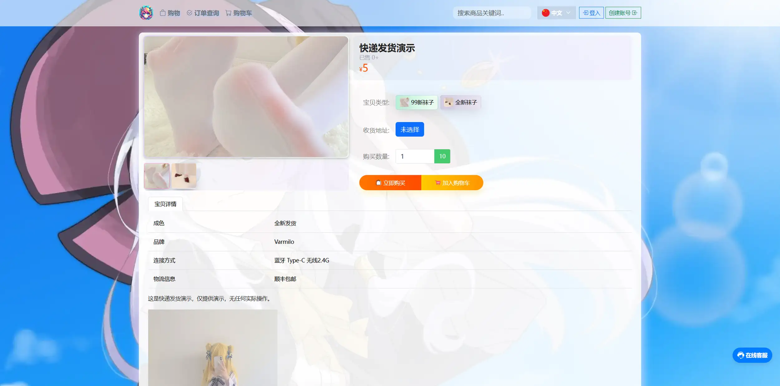Screen dimensions: 780x386
Task: Click the 立即购买 buy now button
Action: coord(390,182)
